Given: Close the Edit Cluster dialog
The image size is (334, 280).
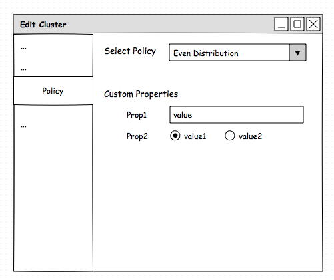Looking at the screenshot, I should [x=313, y=24].
